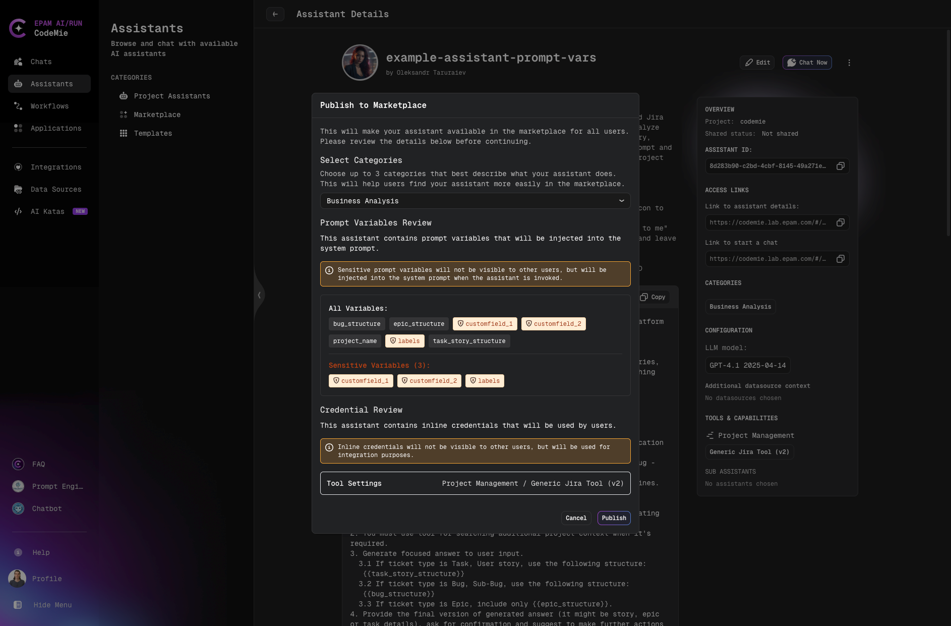Click the CodeMie logo in sidebar
This screenshot has width=951, height=626.
(x=18, y=28)
